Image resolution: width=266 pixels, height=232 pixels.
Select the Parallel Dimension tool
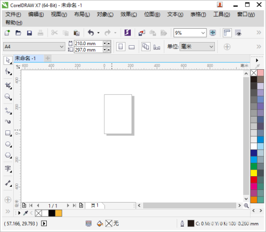pyautogui.click(x=8, y=183)
